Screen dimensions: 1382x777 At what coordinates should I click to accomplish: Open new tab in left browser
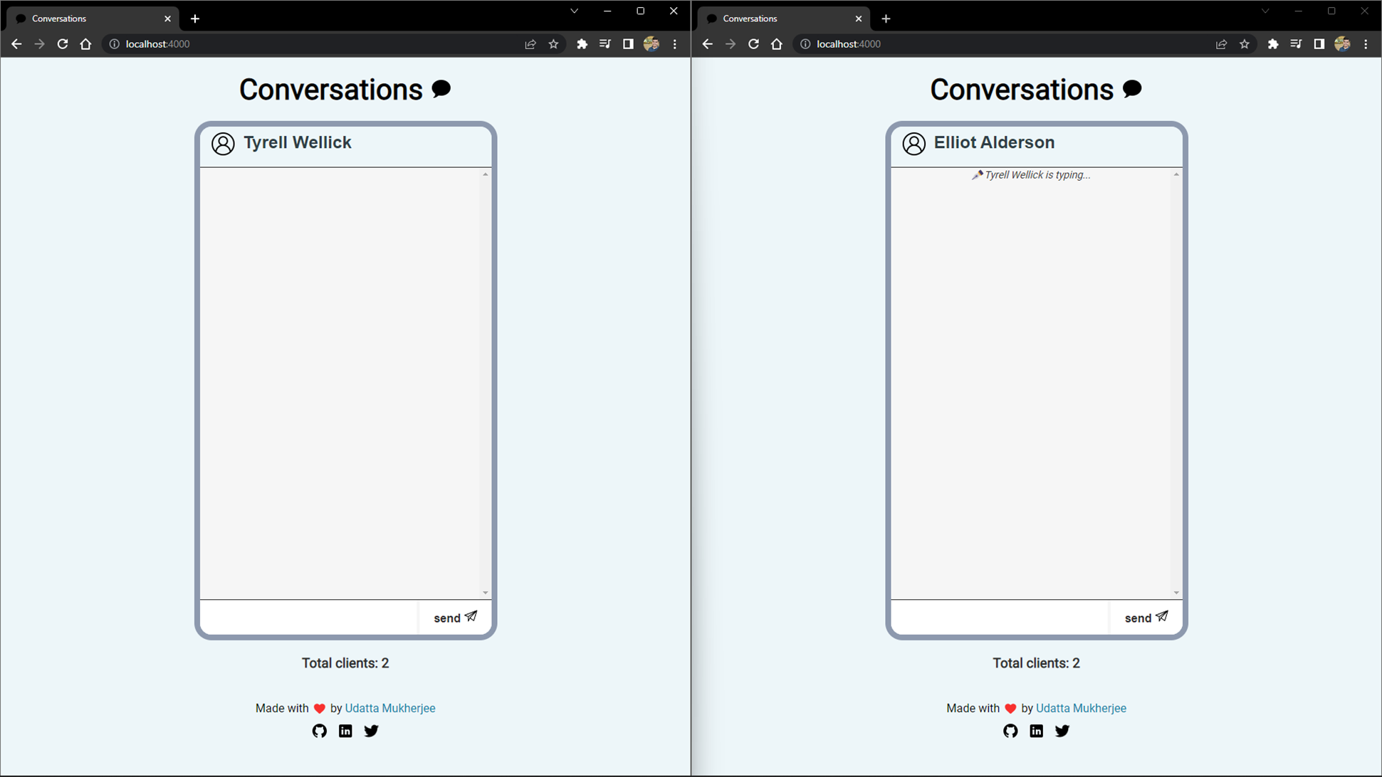[x=195, y=18]
